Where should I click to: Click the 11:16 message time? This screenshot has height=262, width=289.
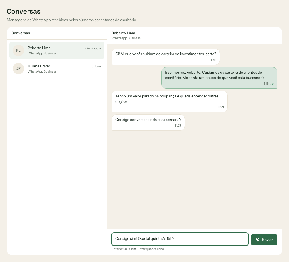tap(265, 84)
